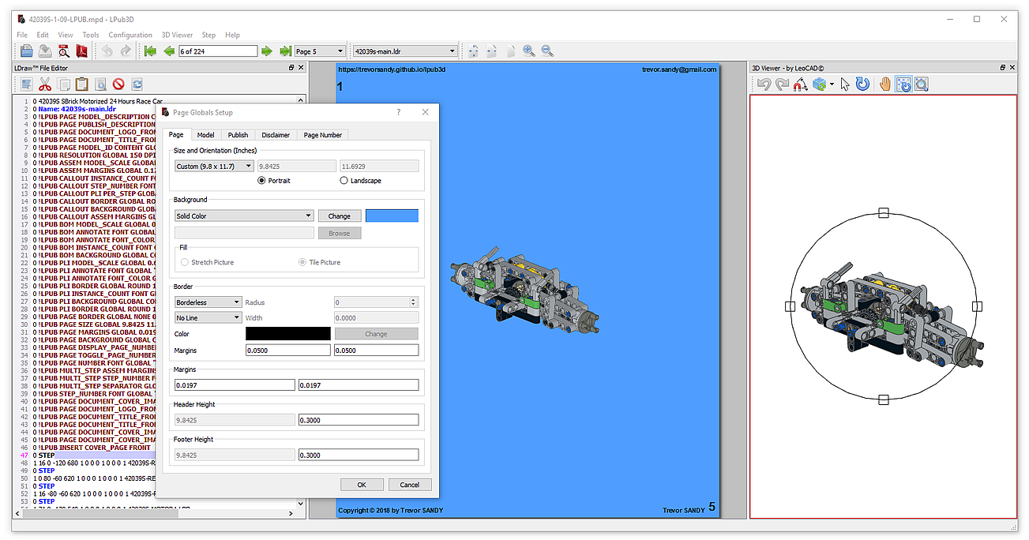Switch to the Publish tab
The image size is (1029, 540).
(x=238, y=135)
